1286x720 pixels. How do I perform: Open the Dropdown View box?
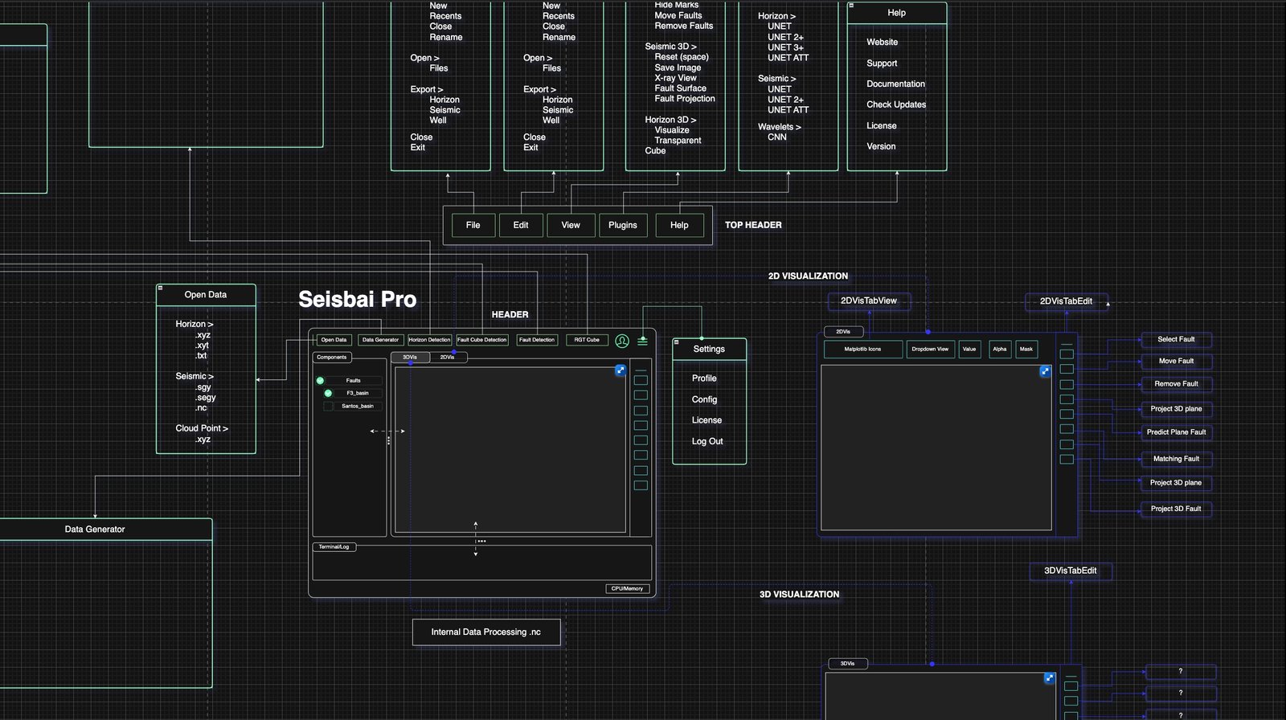pyautogui.click(x=930, y=349)
